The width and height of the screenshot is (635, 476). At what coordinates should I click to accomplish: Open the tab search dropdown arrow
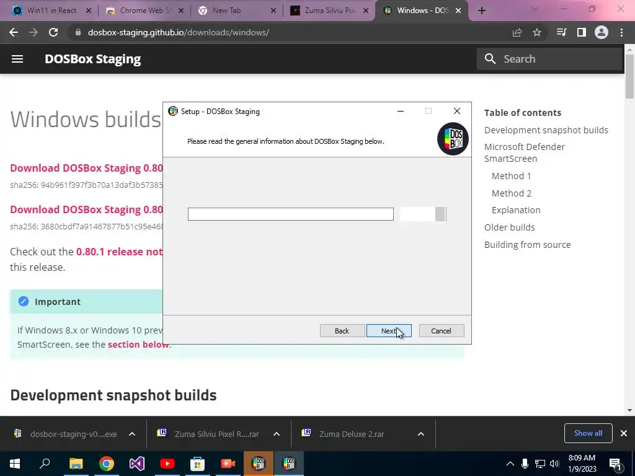535,9
